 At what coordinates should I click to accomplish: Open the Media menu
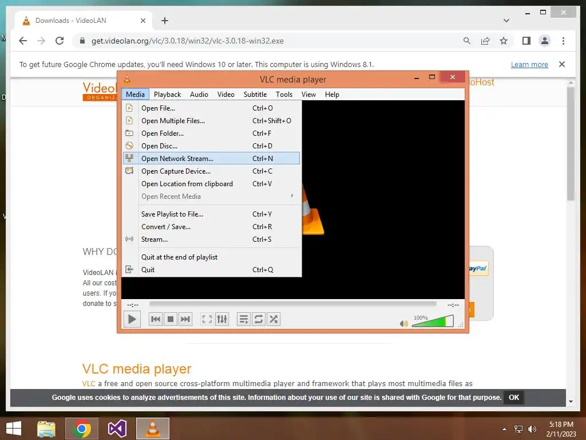coord(135,95)
